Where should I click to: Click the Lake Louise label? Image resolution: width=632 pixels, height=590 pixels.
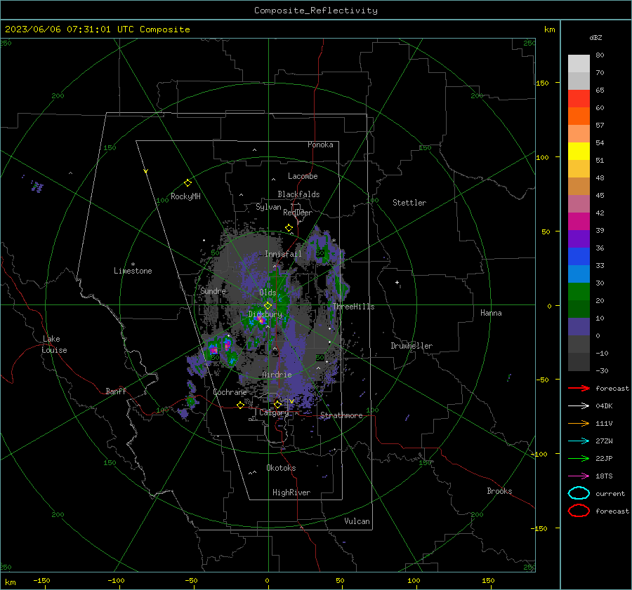[x=54, y=344]
